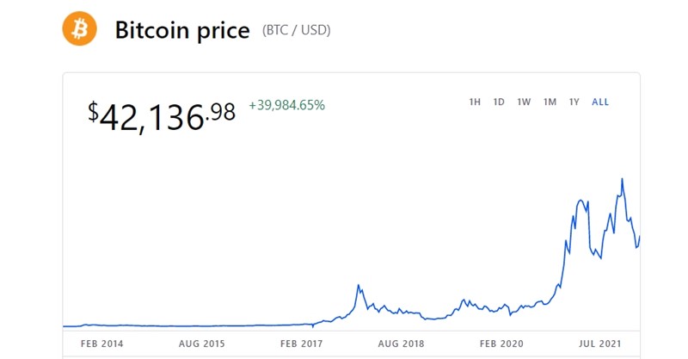Click the FEB 2020 axis label
Viewport: 688px width, 359px height.
501,344
